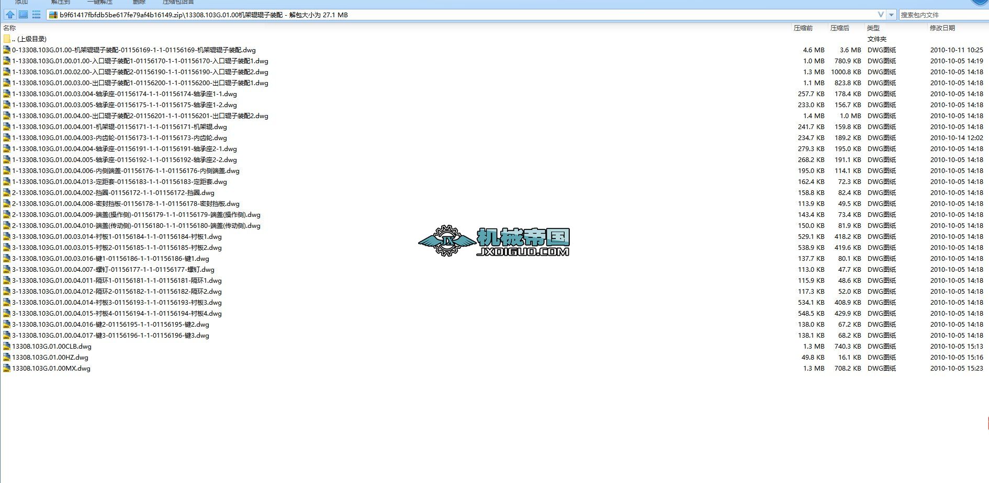Select the file icon for 入口辊子装配2.dwg

(x=6, y=72)
